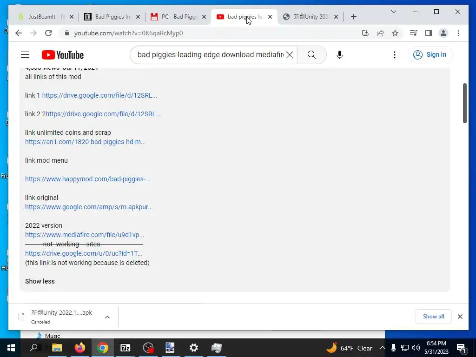Viewport: 476px width, 357px height.
Task: View site security lock info
Action: coord(67,33)
